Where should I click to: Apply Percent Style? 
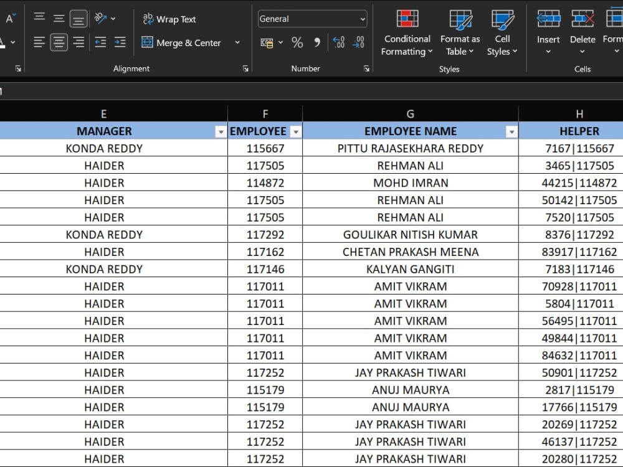(297, 42)
